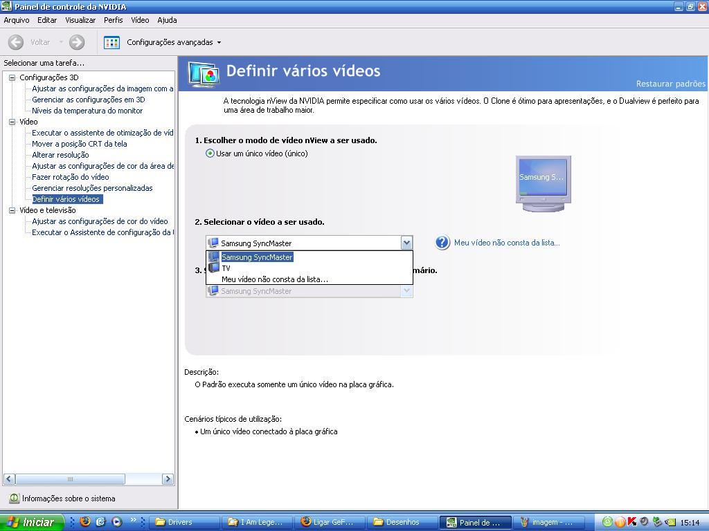This screenshot has height=531, width=709.
Task: Click right arrow of tree horizontal scrollbar
Action: tap(168, 479)
